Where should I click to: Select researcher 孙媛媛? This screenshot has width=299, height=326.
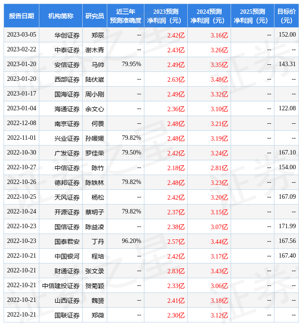pyautogui.click(x=95, y=139)
